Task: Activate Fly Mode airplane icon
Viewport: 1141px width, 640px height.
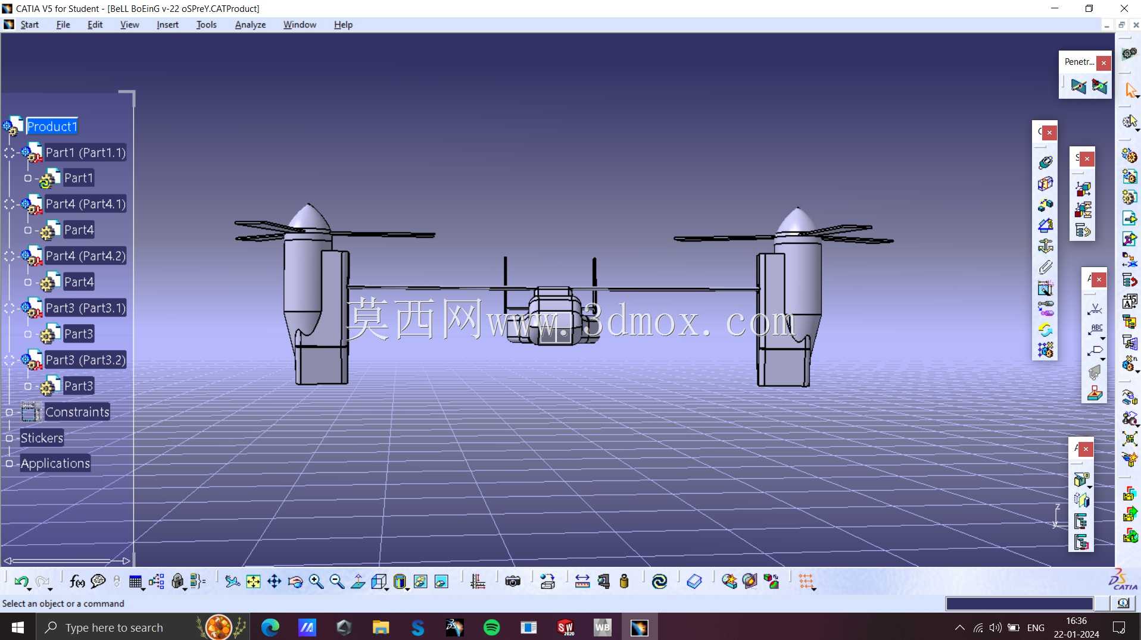Action: [x=232, y=581]
